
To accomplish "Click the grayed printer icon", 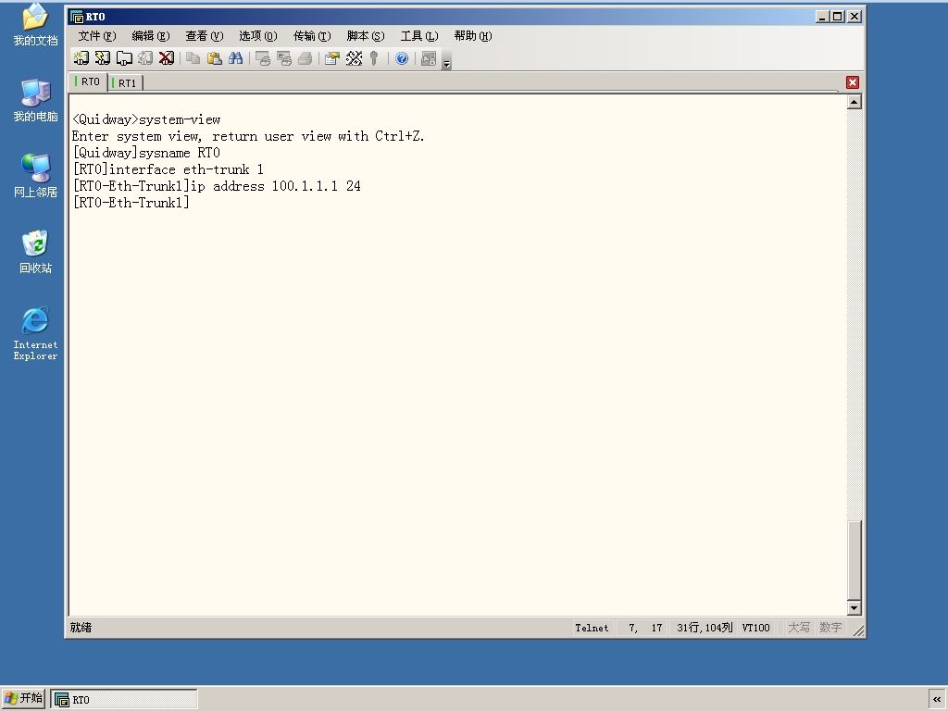I will click(305, 58).
